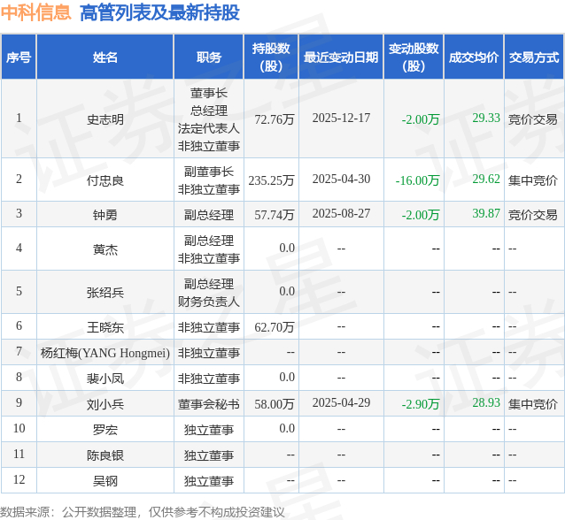Viewport: 565px width, 520px height.
Task: Click row number 12
Action: [19, 479]
